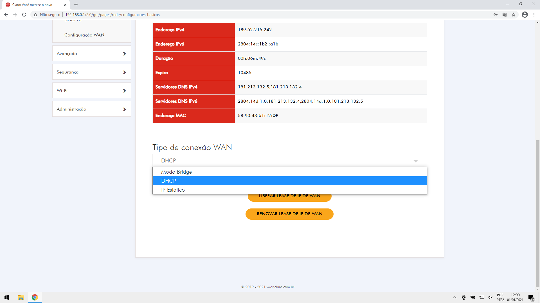This screenshot has height=303, width=540.
Task: Open the saved passwords key icon
Action: click(496, 15)
